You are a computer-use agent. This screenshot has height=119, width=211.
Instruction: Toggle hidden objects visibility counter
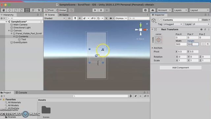pos(93,18)
